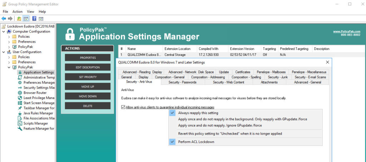
Task: Click Taskbar Manager pin icon
Action: (x=20, y=108)
